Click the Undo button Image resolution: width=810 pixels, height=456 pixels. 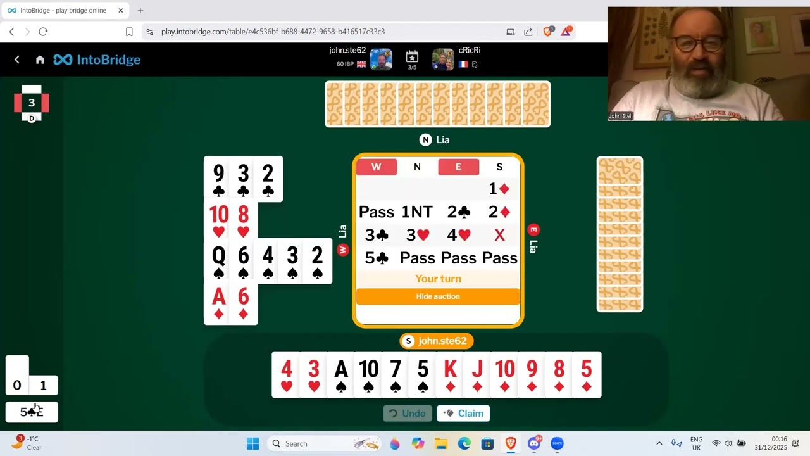click(408, 414)
